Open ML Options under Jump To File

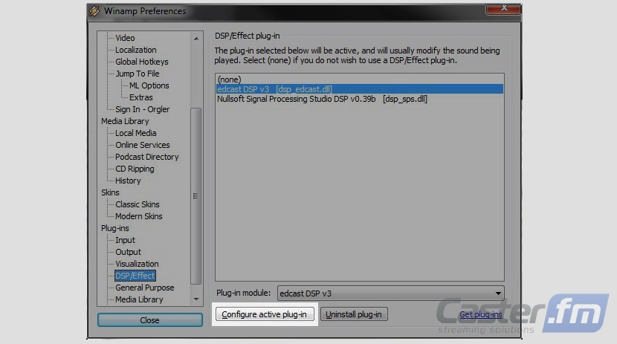[x=149, y=85]
